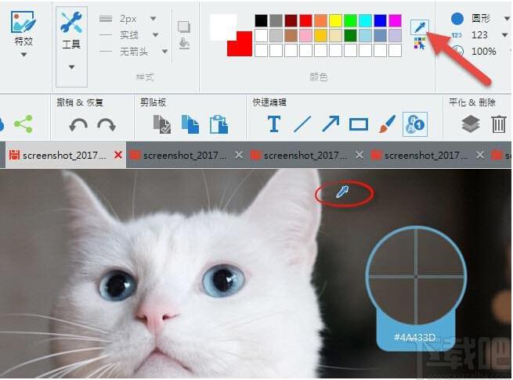Screen dimensions: 513x380
Task: Switch to the second screenshot_2017 tab
Action: tap(179, 155)
